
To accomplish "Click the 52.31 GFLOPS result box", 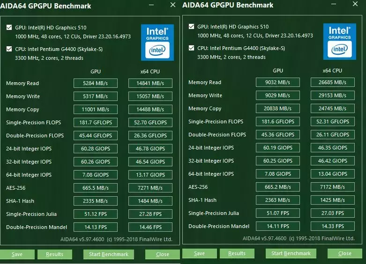I will 333,121.
